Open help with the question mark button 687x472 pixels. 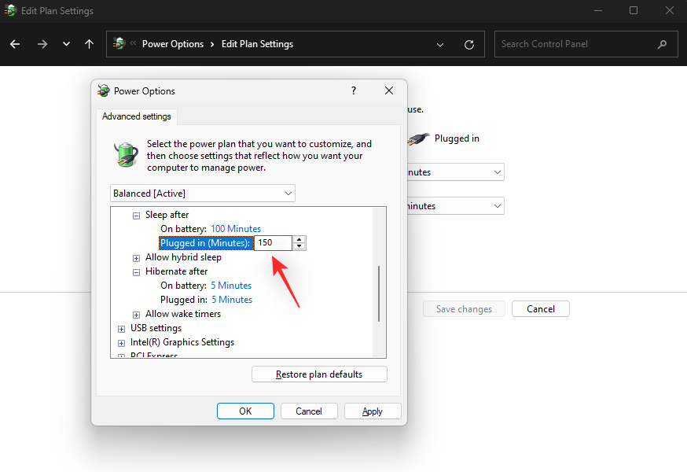click(x=354, y=90)
